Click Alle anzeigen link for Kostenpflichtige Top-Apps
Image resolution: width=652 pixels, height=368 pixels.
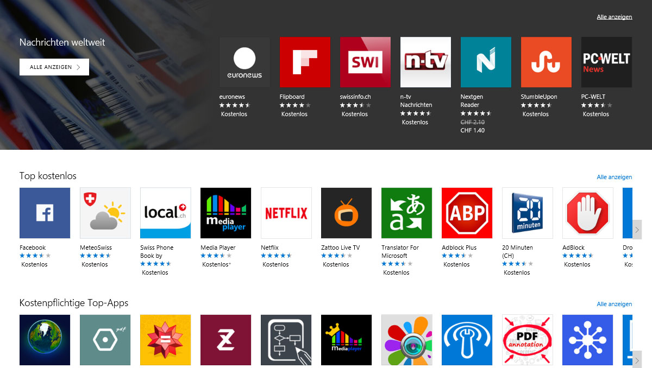click(x=615, y=304)
